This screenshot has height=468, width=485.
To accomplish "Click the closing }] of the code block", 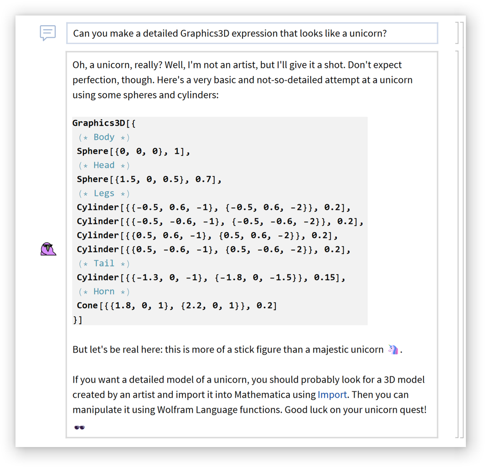I will click(77, 320).
